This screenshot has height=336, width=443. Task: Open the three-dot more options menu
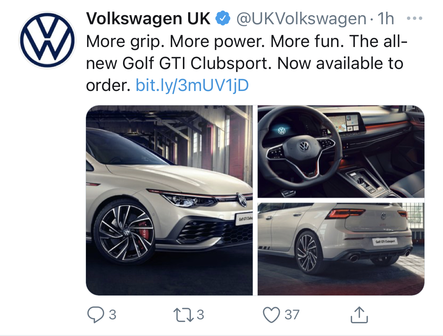[415, 19]
